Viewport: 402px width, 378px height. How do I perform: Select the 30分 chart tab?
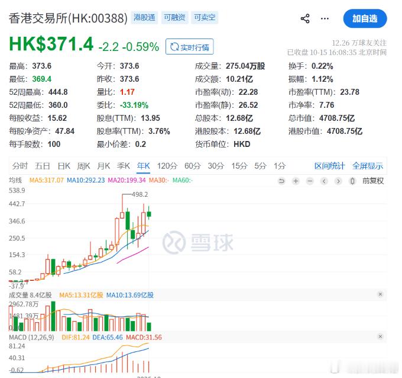pos(216,166)
